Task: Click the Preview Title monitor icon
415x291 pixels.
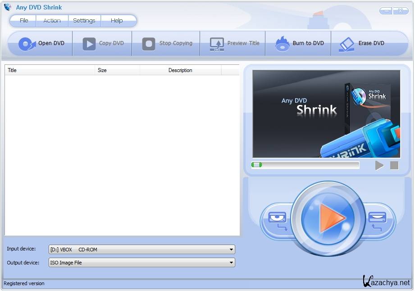Action: (x=217, y=44)
